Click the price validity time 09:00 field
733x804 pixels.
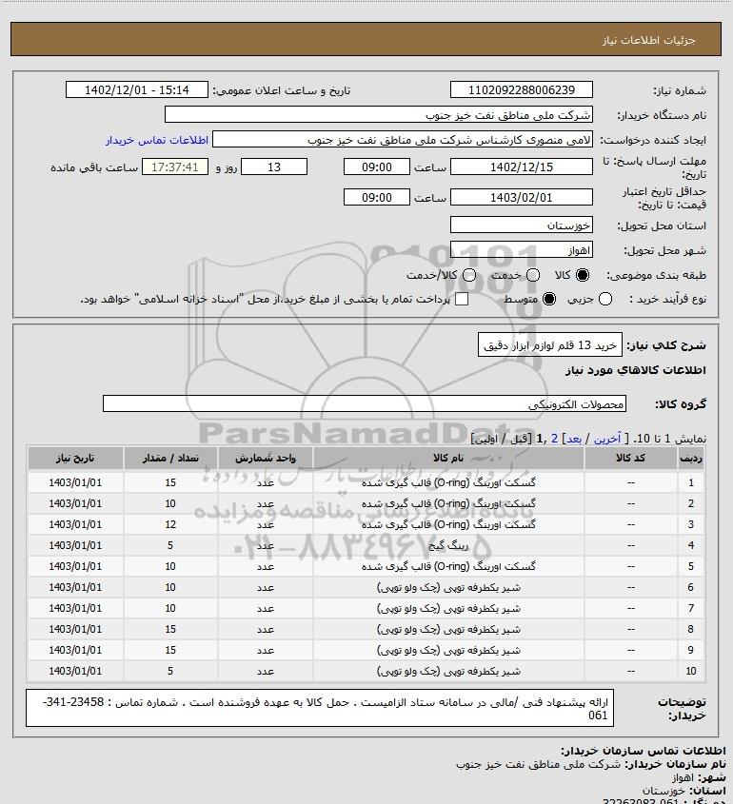point(377,197)
